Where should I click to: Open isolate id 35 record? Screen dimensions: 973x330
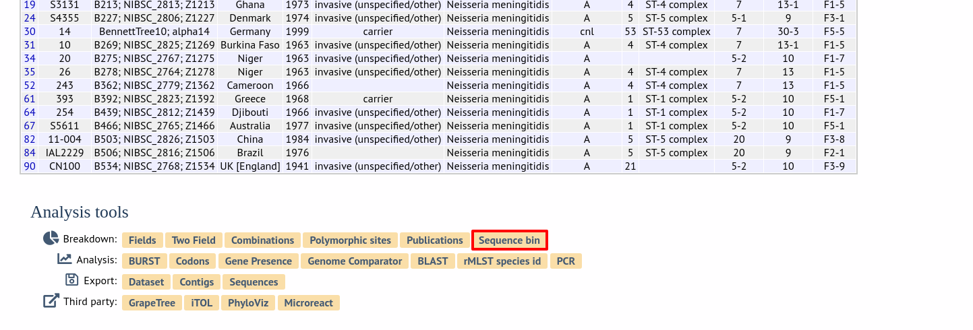pyautogui.click(x=30, y=72)
